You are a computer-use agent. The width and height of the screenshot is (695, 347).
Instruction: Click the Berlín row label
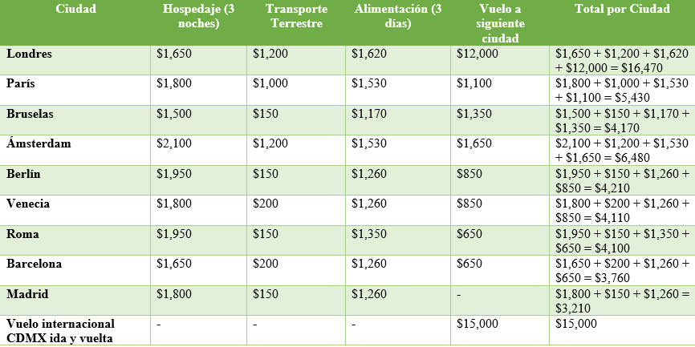pos(23,174)
